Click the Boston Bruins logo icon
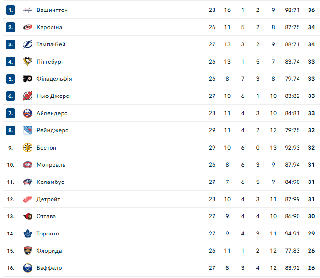 [28, 148]
